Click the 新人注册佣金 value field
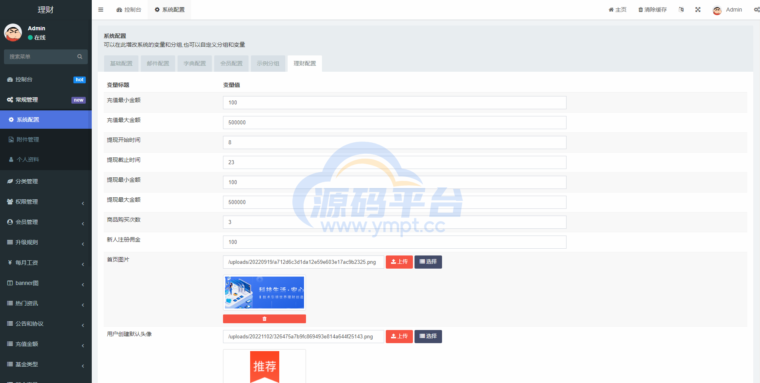This screenshot has height=383, width=760. 395,242
